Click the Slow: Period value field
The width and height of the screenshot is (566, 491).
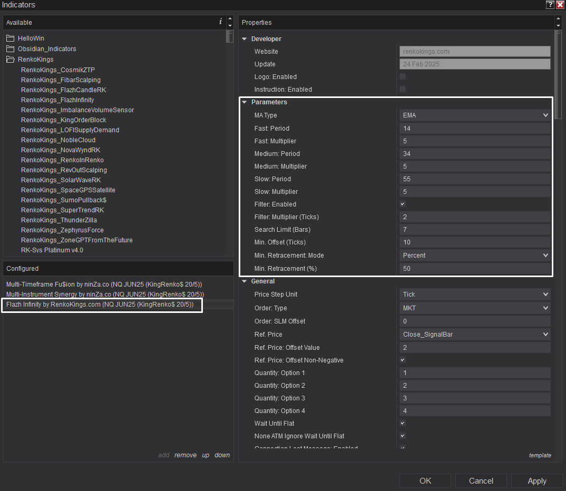pyautogui.click(x=475, y=179)
